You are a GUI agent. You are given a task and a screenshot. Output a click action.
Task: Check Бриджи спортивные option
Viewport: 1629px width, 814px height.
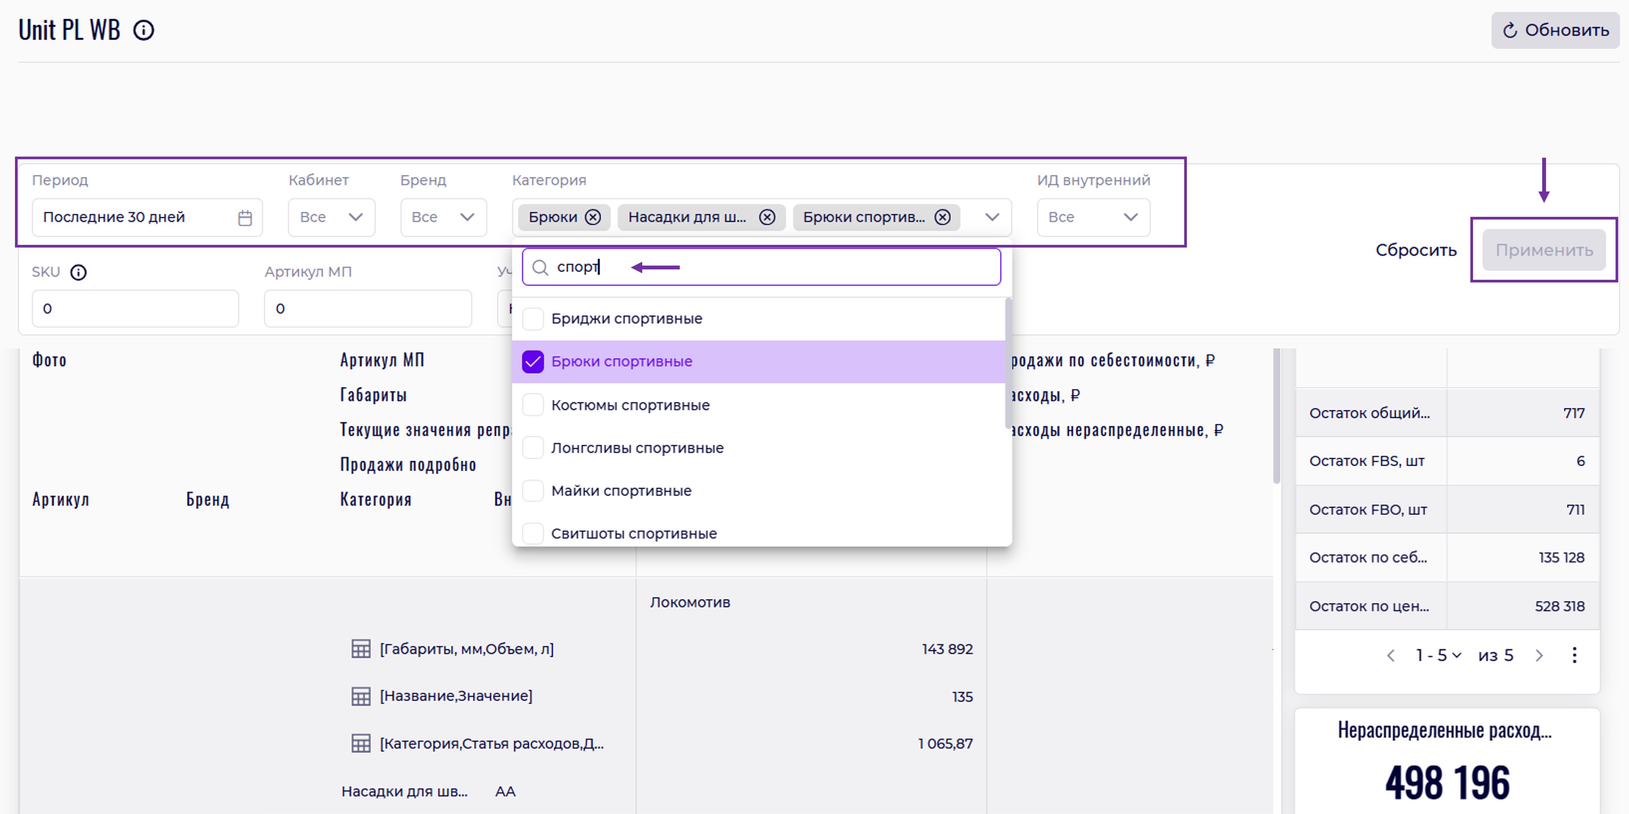coord(533,319)
